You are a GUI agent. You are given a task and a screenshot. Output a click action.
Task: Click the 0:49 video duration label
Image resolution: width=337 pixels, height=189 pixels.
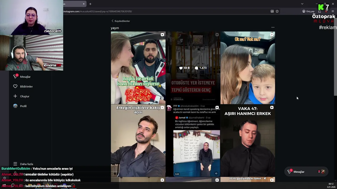tap(177, 174)
